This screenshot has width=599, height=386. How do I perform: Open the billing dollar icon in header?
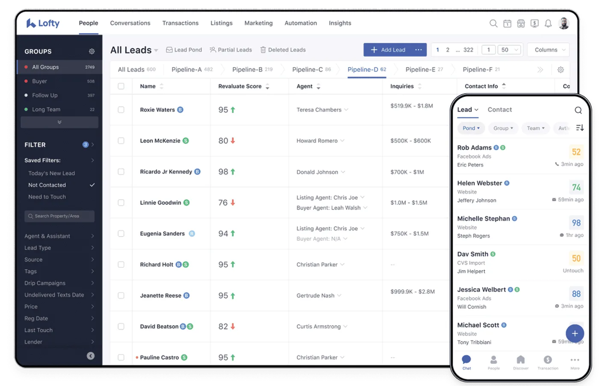click(534, 23)
